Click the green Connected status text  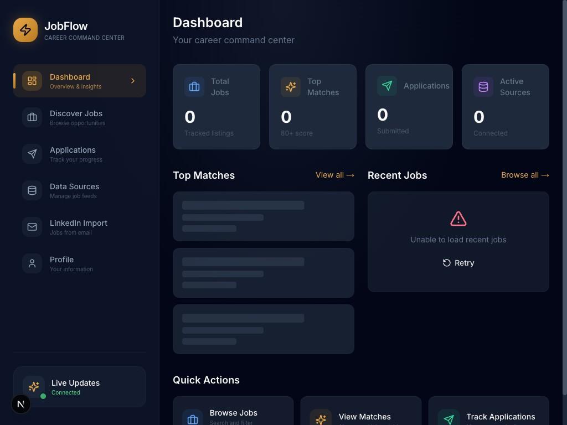click(x=66, y=392)
